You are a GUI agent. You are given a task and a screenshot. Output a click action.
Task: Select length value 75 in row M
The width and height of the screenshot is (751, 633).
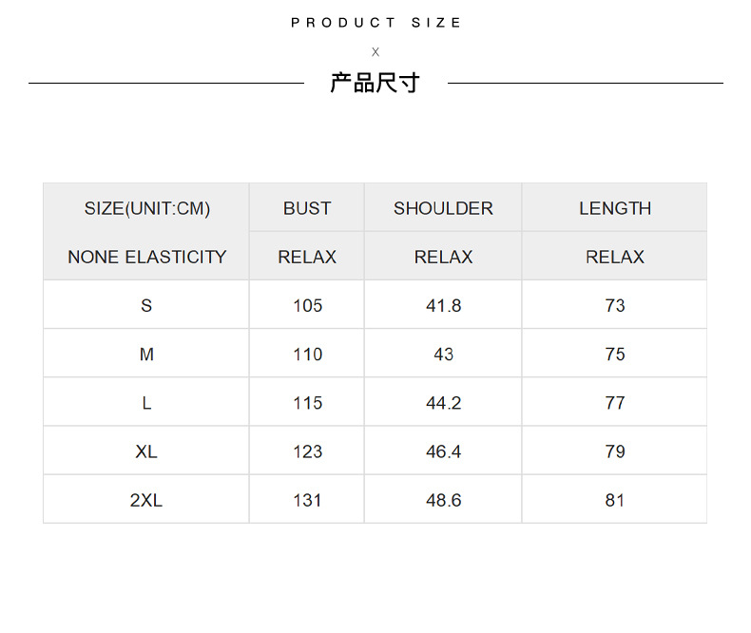pyautogui.click(x=615, y=355)
